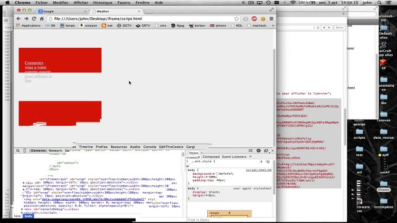Image resolution: width=397 pixels, height=223 pixels.
Task: Open the Applications bookmark shortcut
Action: pyautogui.click(x=29, y=25)
